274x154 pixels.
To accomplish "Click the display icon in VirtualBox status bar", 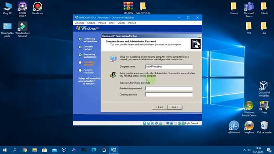I will [x=168, y=123].
